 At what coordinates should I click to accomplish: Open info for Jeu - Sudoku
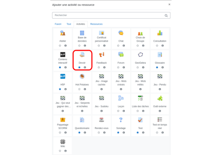coord(101,111)
